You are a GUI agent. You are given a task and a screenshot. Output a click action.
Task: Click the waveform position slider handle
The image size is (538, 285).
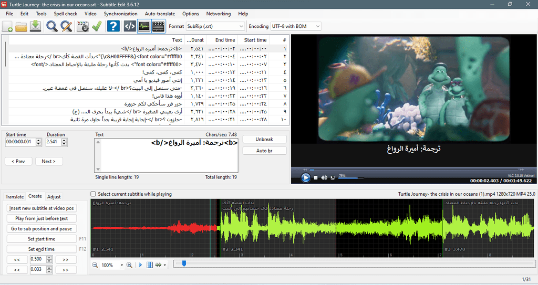click(x=184, y=263)
